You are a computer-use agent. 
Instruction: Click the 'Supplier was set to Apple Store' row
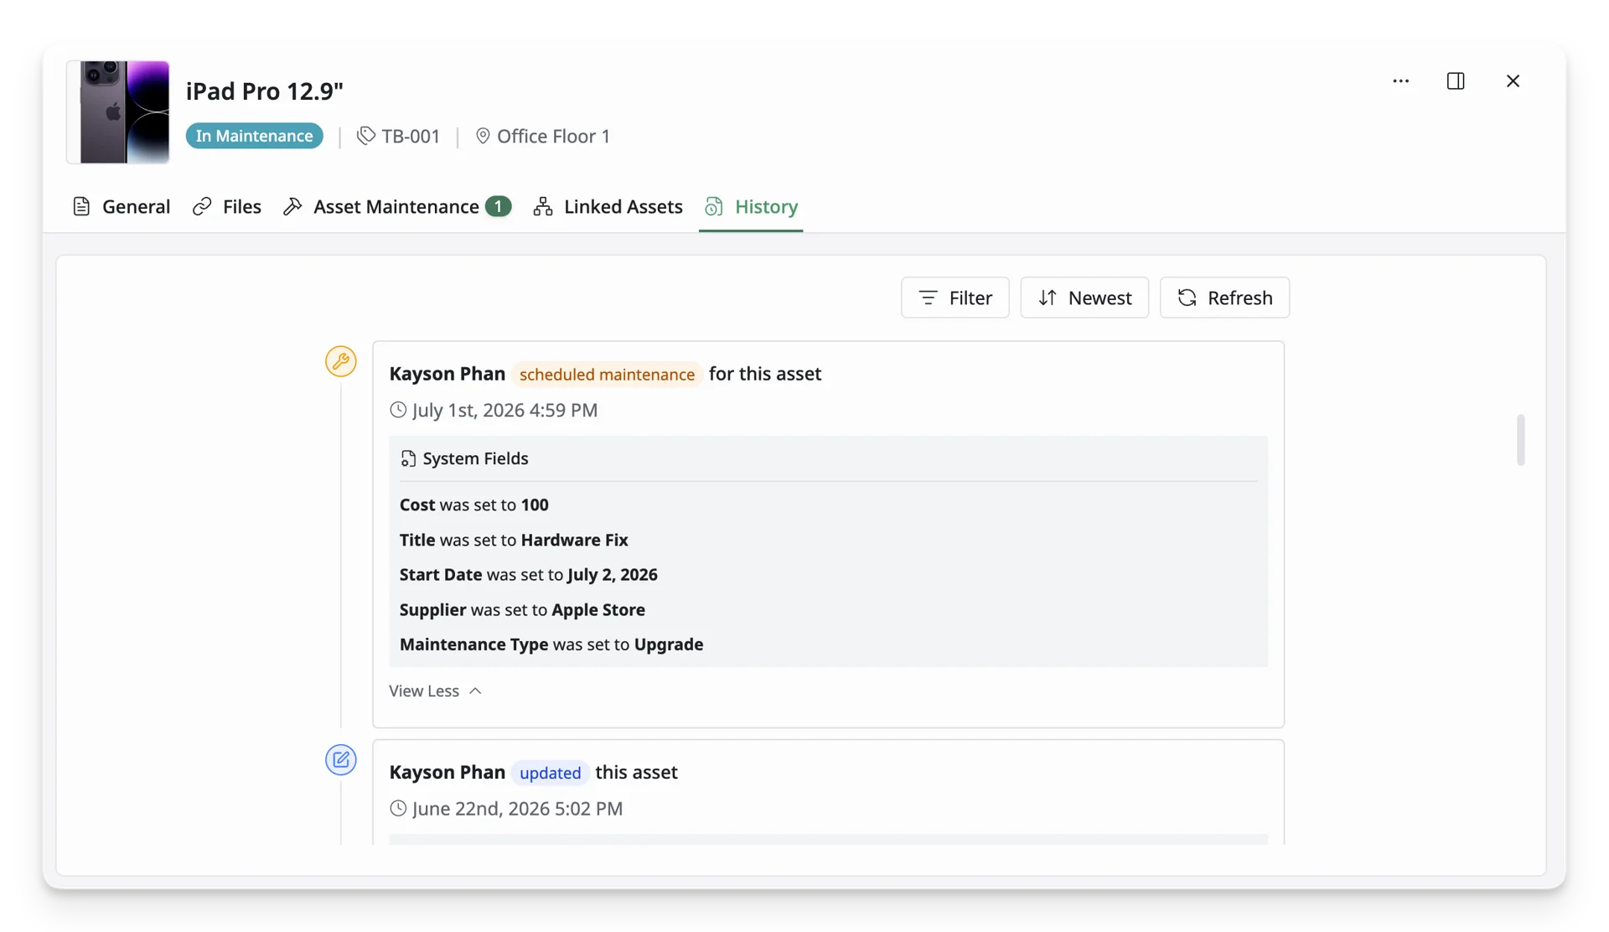pos(522,610)
